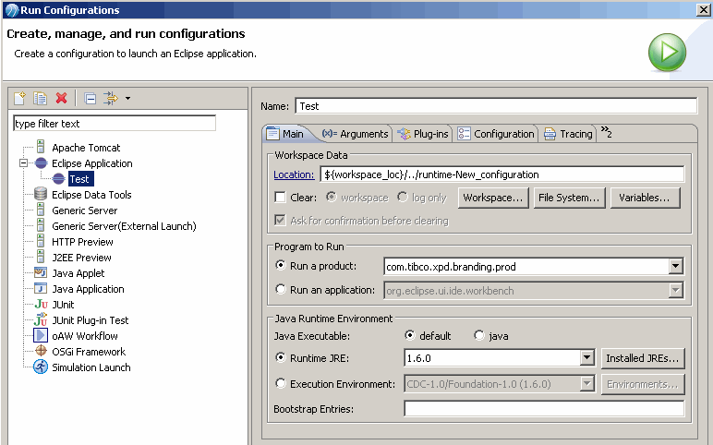
Task: Enable the Clear checkbox
Action: pyautogui.click(x=280, y=198)
